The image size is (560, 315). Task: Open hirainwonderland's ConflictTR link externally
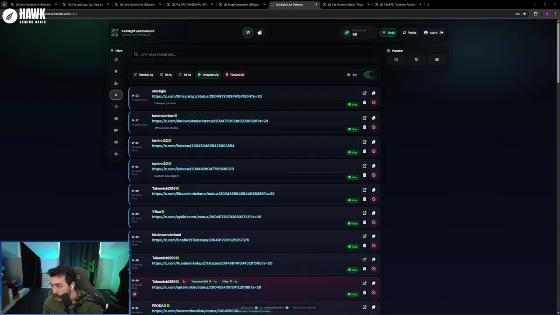364,236
